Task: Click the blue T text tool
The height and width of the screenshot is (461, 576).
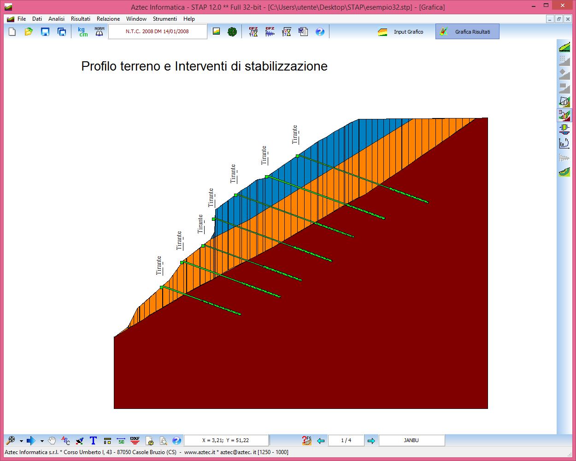Action: (93, 441)
